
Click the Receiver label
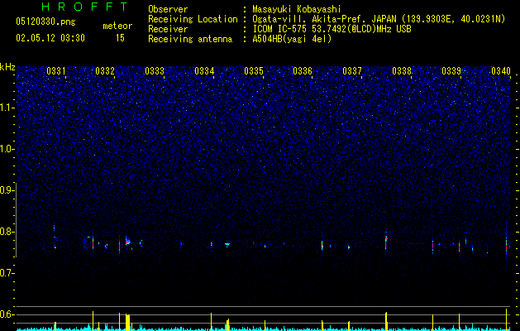(x=168, y=29)
